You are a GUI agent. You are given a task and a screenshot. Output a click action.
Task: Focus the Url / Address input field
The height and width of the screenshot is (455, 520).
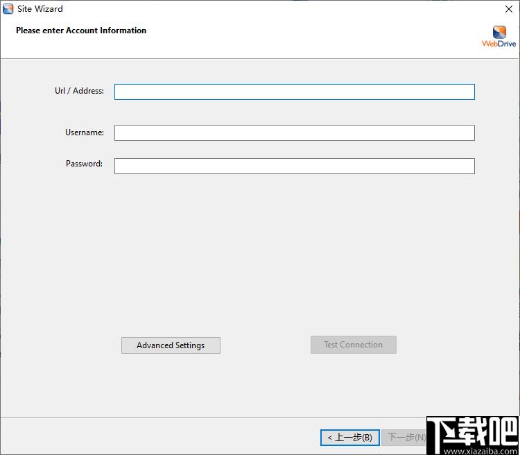coord(294,92)
